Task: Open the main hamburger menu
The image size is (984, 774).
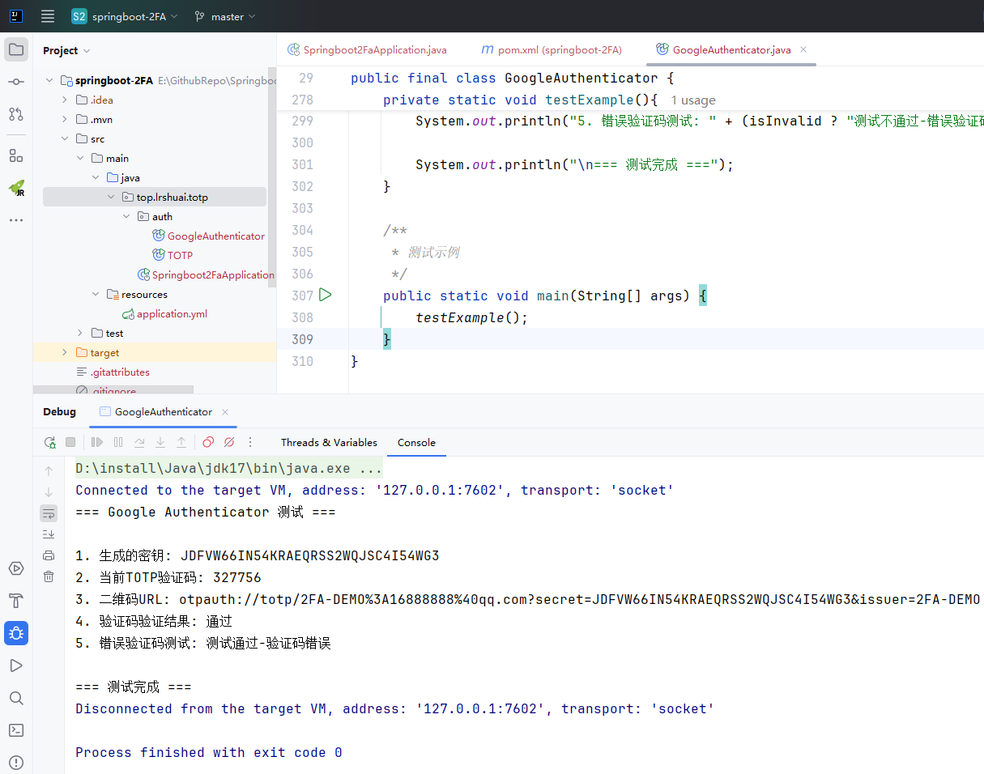Action: (x=48, y=16)
